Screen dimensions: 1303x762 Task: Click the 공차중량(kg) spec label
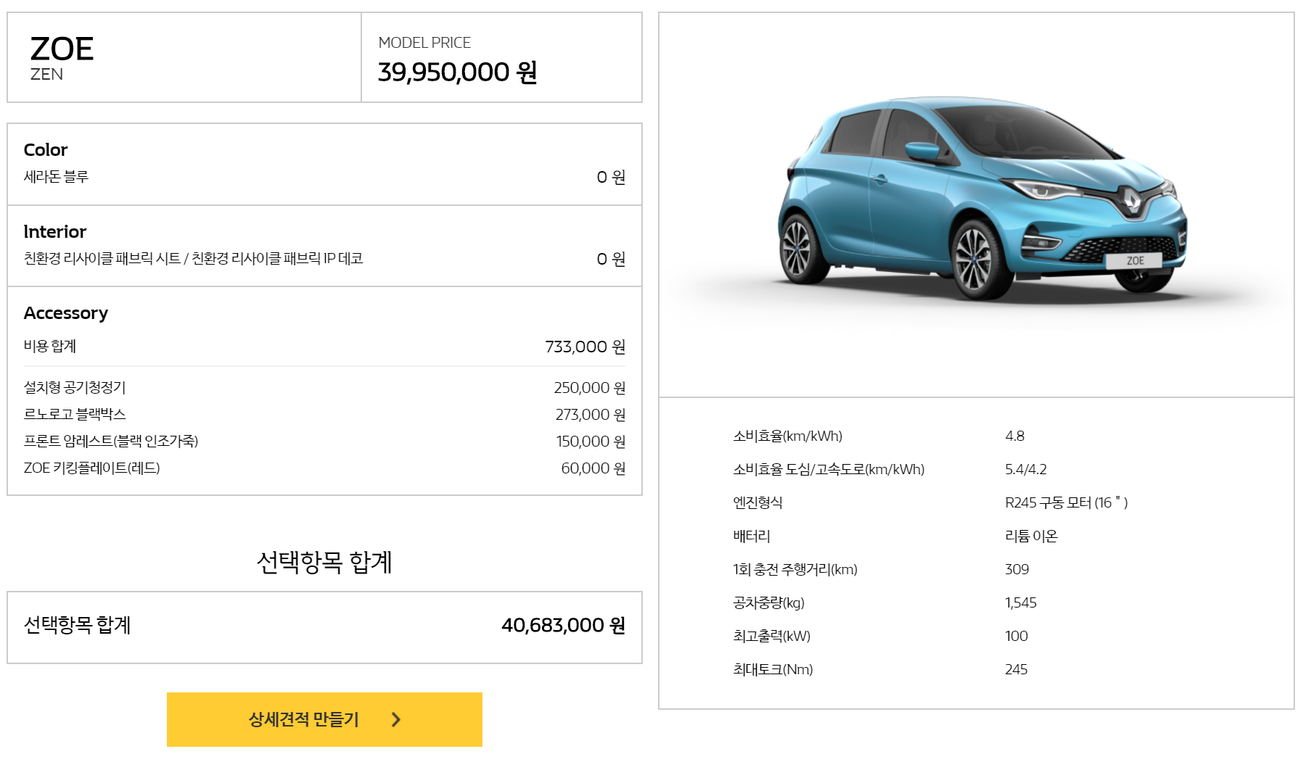coord(768,602)
